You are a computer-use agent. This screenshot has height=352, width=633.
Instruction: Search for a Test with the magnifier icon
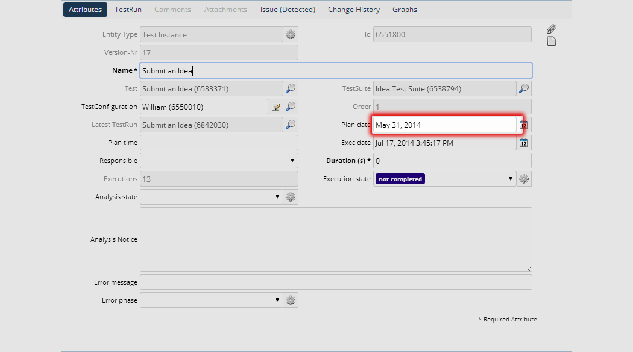[x=291, y=88]
